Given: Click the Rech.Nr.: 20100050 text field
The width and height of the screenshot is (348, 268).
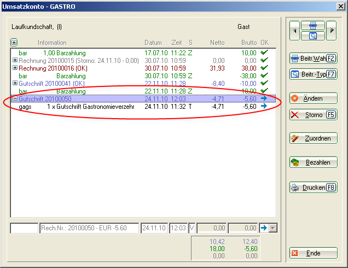Looking at the screenshot, I should (89, 228).
